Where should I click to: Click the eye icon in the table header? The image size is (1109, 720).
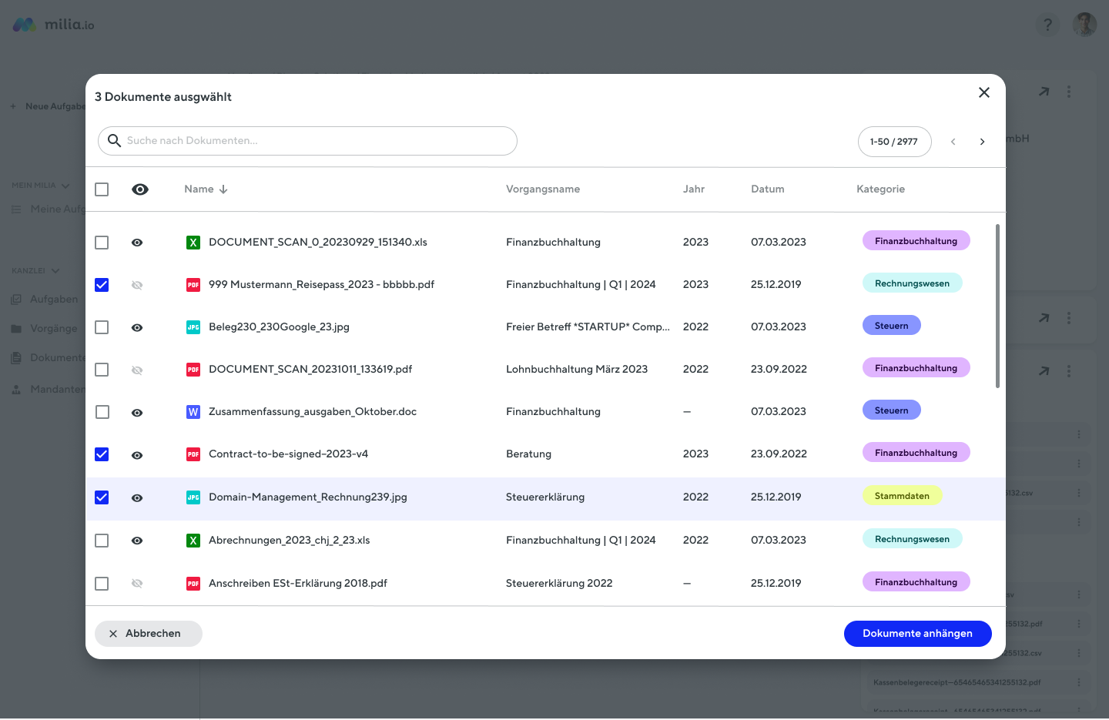point(140,189)
